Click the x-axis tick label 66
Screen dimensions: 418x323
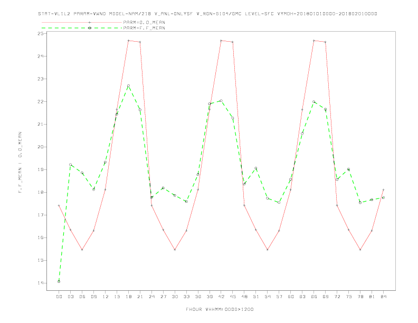[x=314, y=297]
